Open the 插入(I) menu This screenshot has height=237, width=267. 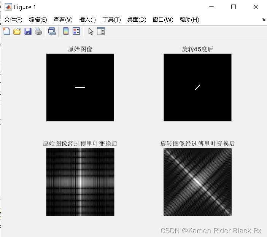[x=87, y=20]
